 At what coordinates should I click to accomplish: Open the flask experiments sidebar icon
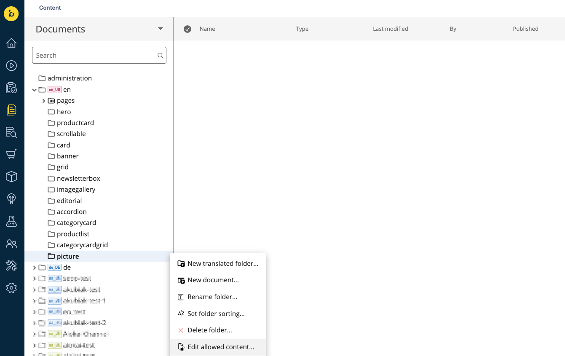pos(11,221)
